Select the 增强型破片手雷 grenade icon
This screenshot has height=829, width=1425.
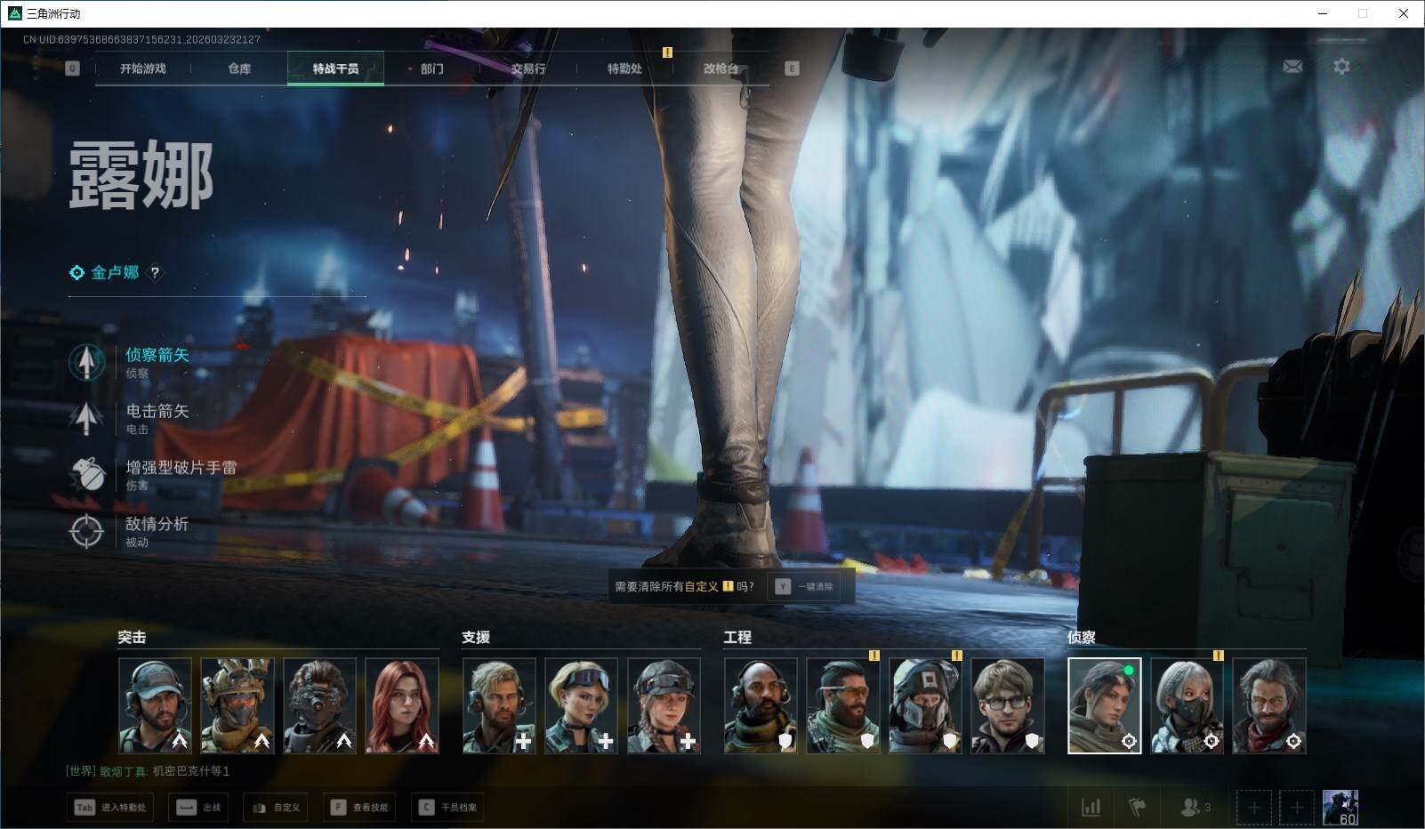click(x=86, y=474)
